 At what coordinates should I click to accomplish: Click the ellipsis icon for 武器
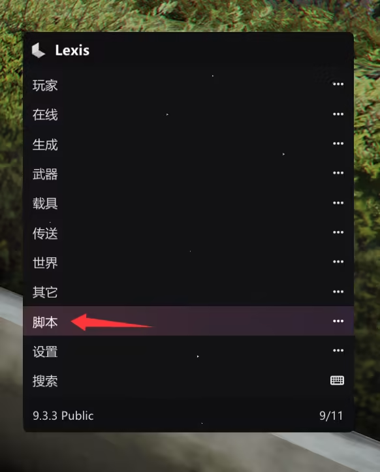coord(338,173)
